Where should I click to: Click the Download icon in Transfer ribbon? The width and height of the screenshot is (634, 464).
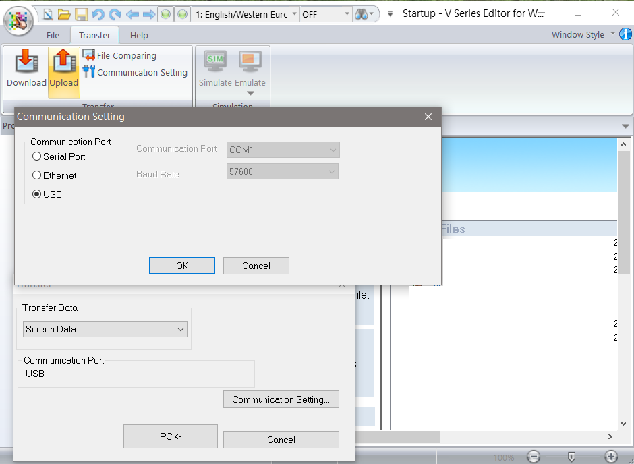26,69
